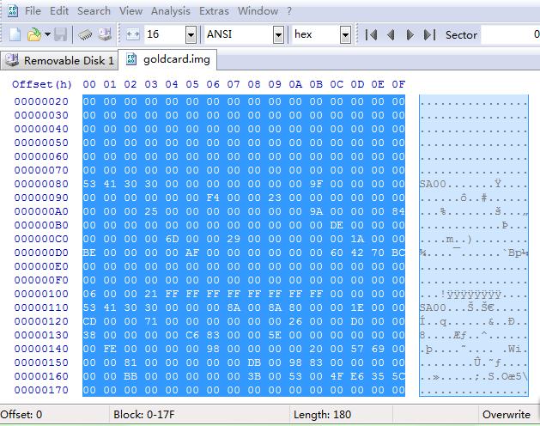Screen dimensions: 540x426
Task: Click hex byte DE in row 000000B0
Action: pos(337,225)
